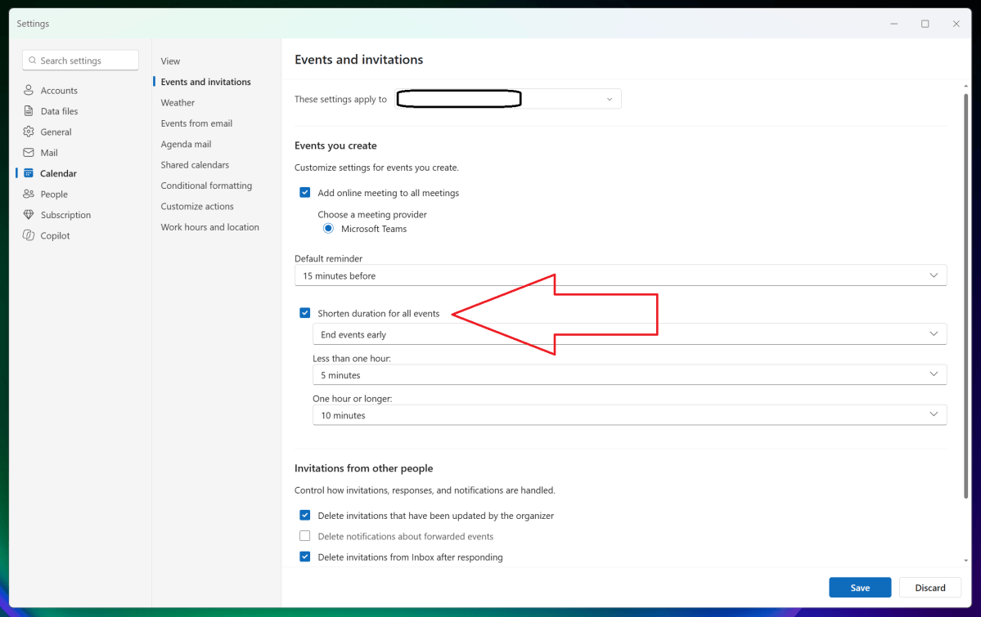This screenshot has width=981, height=617.
Task: Click the scrollbar down arrow
Action: [966, 561]
